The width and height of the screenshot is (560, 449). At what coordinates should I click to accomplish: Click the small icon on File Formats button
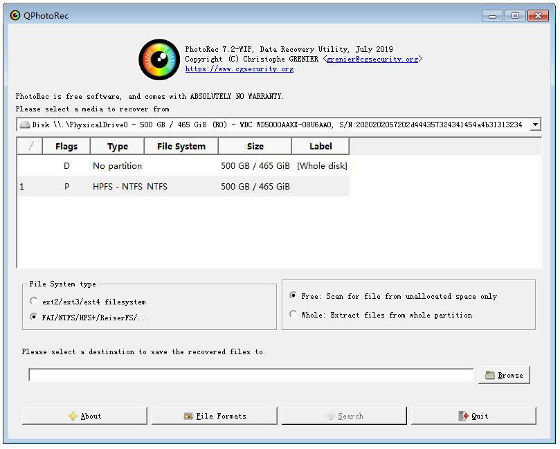(188, 415)
